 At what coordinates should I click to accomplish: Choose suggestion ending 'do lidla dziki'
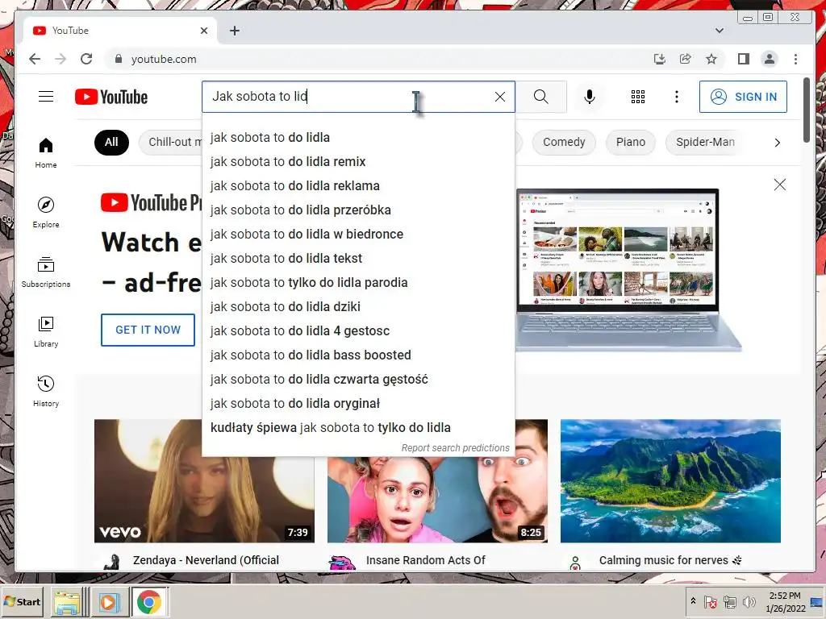pyautogui.click(x=358, y=307)
